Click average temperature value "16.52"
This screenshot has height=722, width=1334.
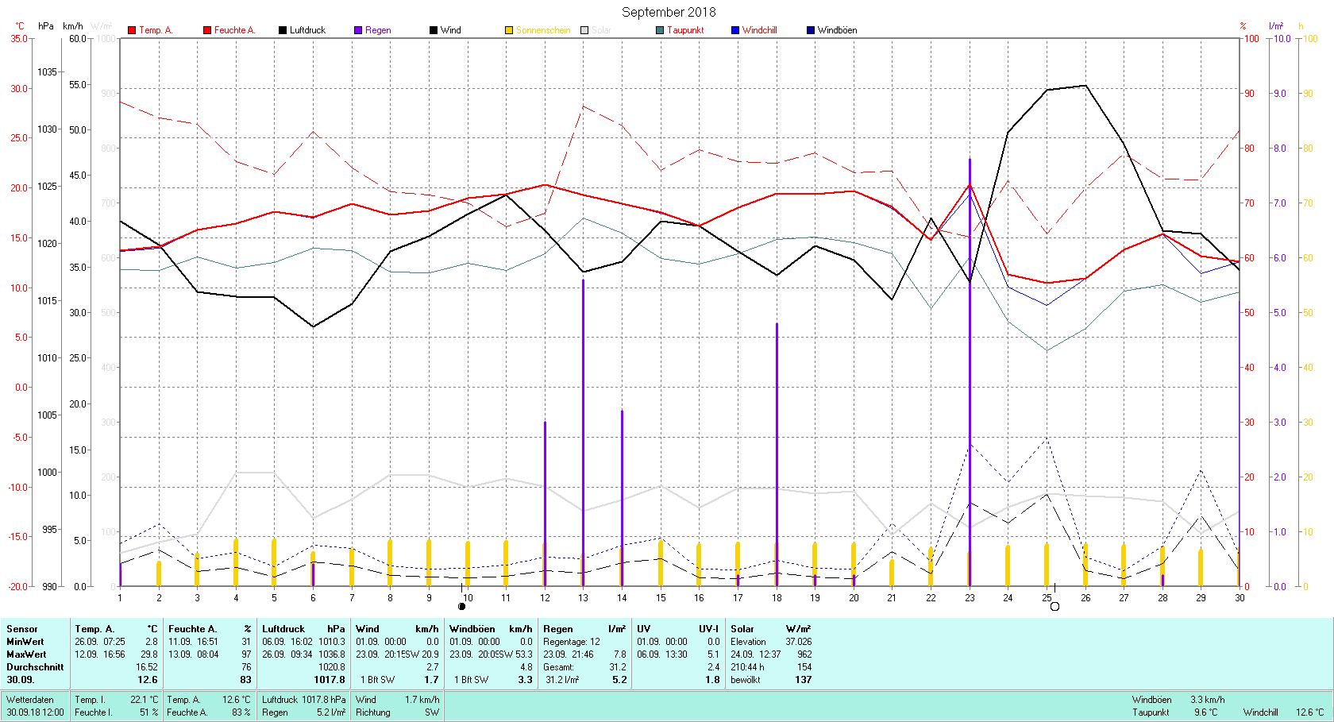coord(147,667)
